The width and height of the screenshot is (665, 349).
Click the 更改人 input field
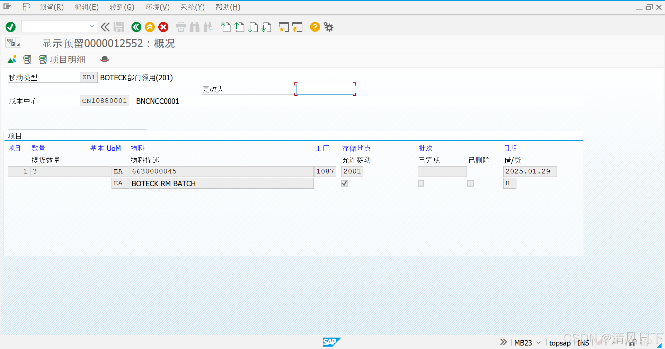(325, 89)
